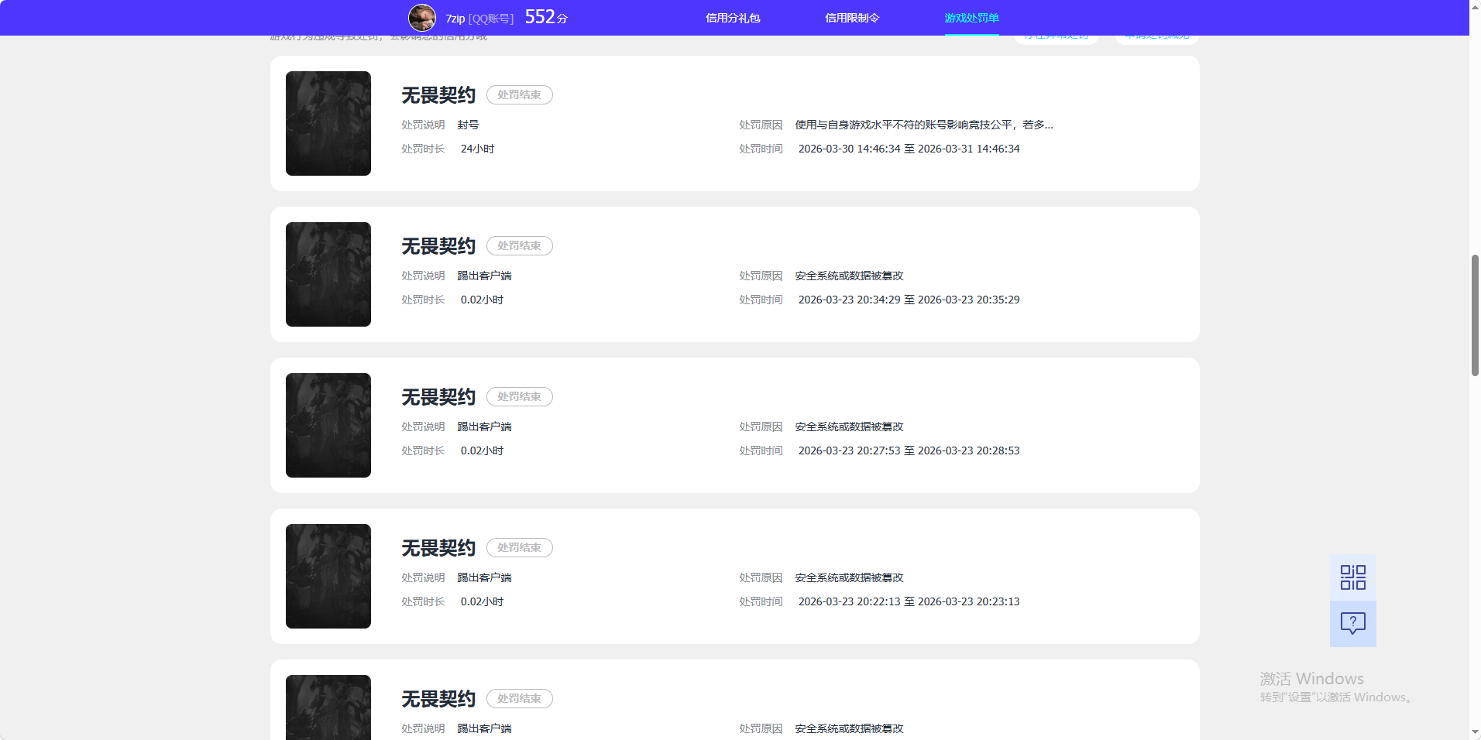The height and width of the screenshot is (740, 1481).
Task: Select 信用限制令 in the navigation bar
Action: click(x=852, y=17)
